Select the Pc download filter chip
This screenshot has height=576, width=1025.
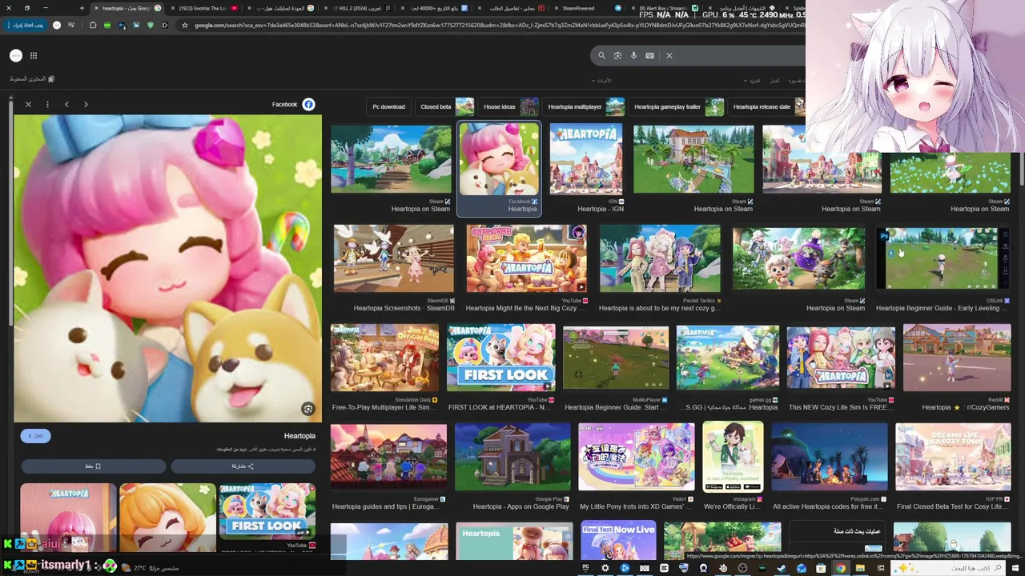388,106
